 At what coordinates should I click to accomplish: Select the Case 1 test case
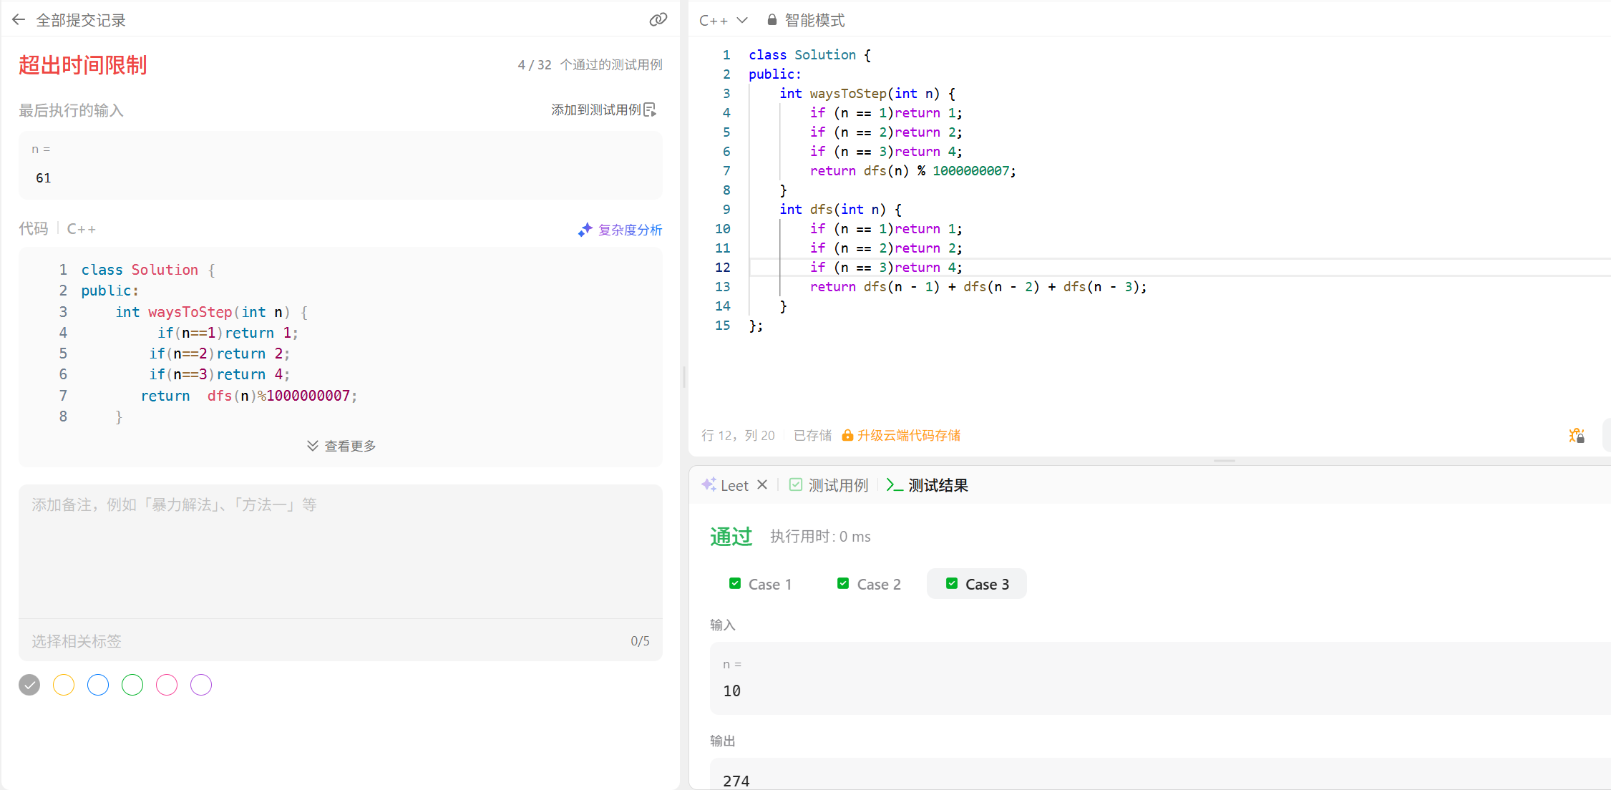[x=760, y=584]
